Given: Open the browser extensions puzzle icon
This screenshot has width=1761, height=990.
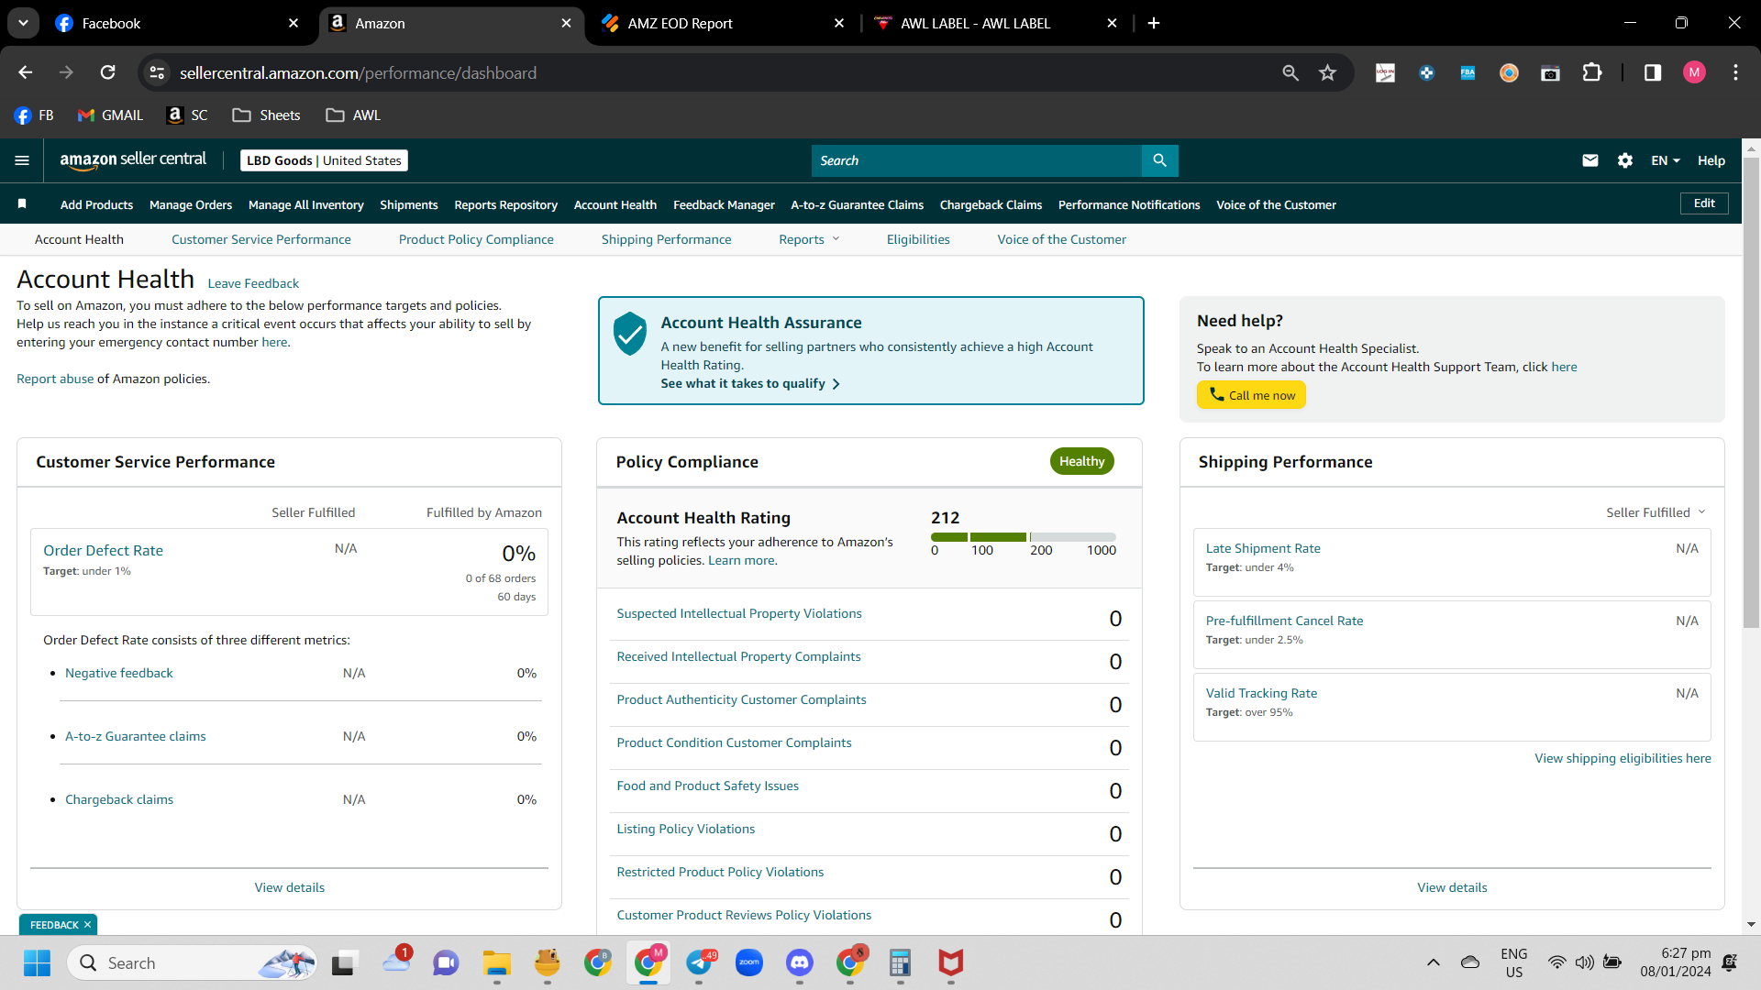Looking at the screenshot, I should (x=1592, y=72).
